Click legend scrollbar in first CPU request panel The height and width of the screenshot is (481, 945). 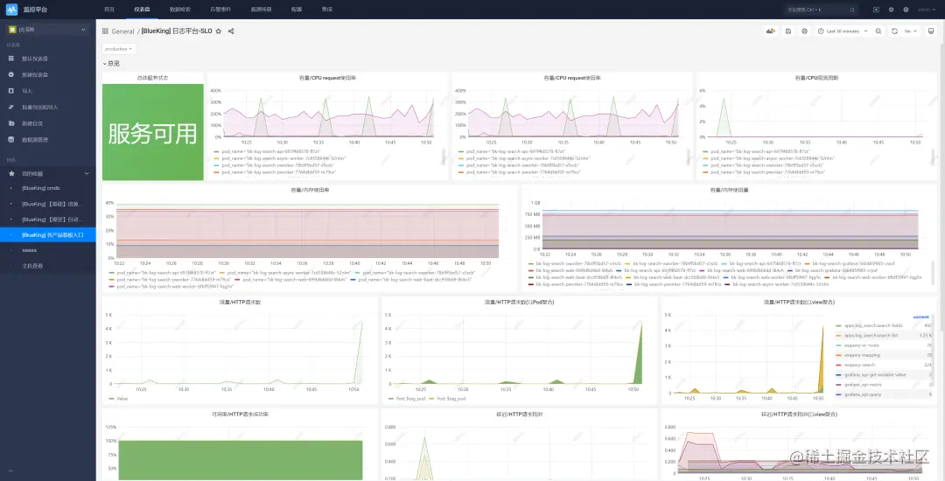point(444,157)
